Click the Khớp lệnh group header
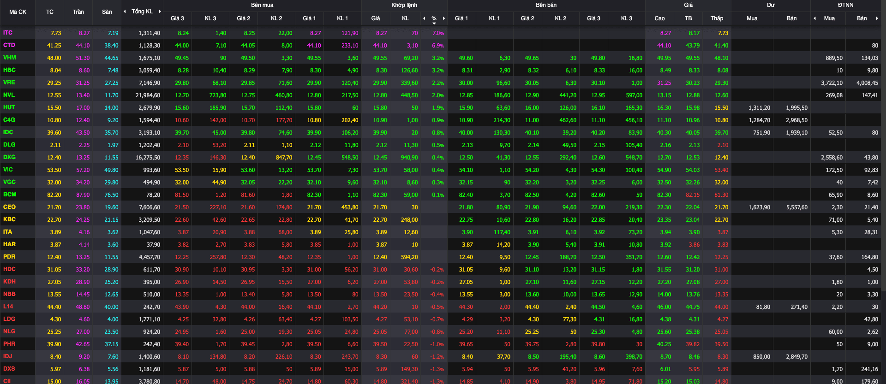The image size is (886, 384). point(404,5)
